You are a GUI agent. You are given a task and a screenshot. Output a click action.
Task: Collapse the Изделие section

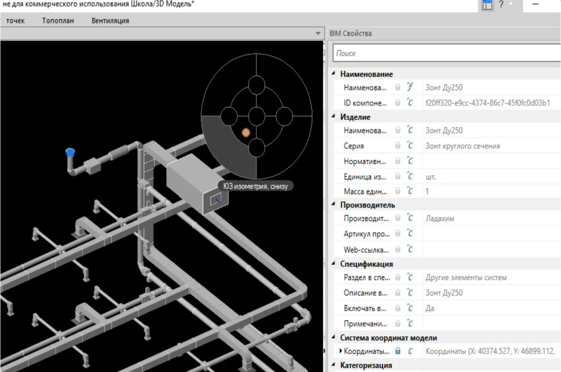[x=334, y=117]
